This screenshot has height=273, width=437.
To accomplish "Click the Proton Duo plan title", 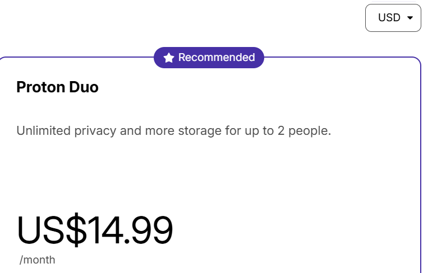I will 57,87.
